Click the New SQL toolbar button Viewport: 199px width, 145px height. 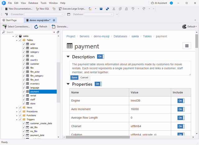coord(43,9)
